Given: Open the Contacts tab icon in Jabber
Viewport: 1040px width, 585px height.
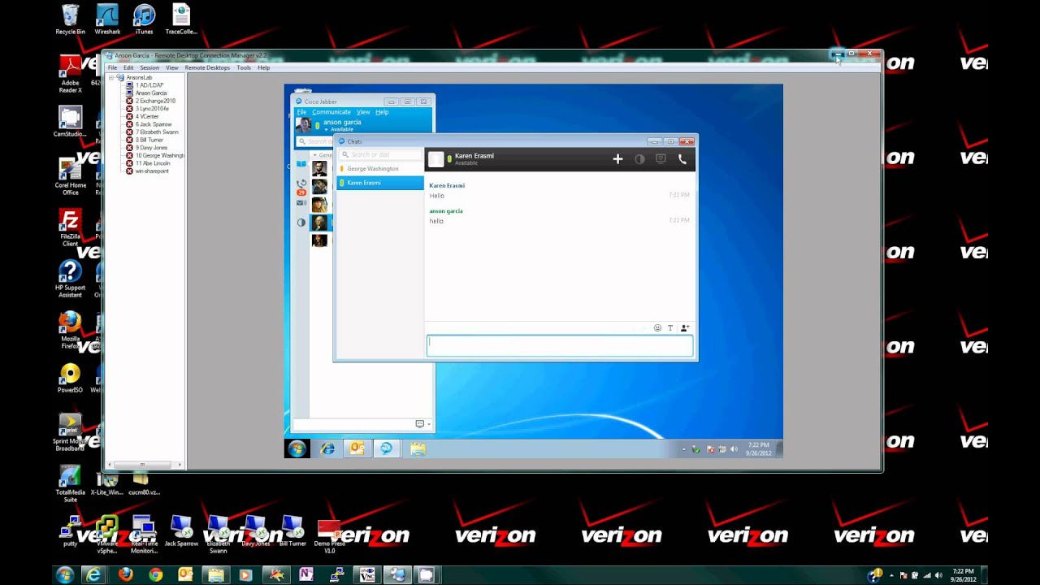Looking at the screenshot, I should [301, 164].
